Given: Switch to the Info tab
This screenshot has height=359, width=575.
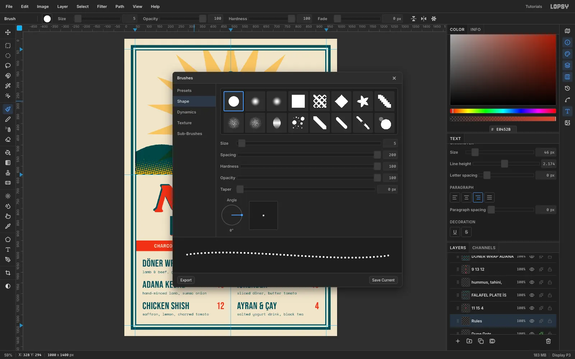Looking at the screenshot, I should click(475, 29).
